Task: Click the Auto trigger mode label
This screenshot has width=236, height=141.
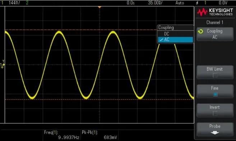Action: 180,3
